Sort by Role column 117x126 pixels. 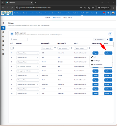[x=77, y=43]
